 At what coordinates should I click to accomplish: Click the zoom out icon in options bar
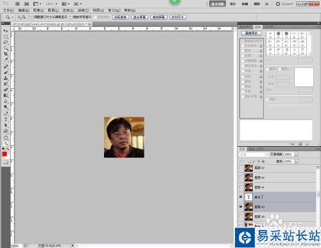coord(24,17)
